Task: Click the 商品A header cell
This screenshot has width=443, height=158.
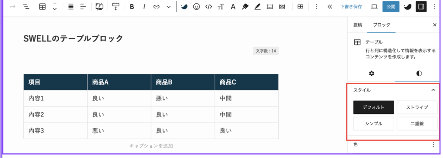Action: pos(119,82)
